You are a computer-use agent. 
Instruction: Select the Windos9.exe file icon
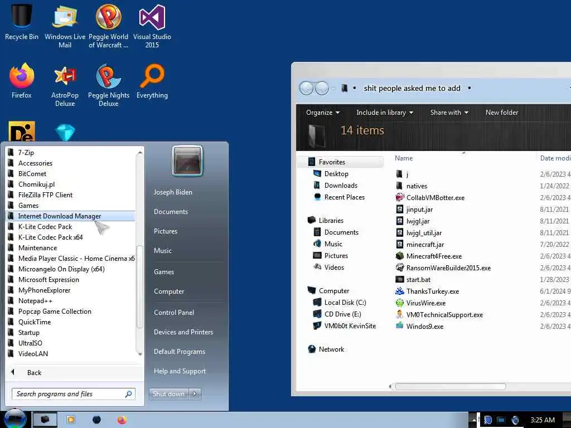click(x=399, y=326)
